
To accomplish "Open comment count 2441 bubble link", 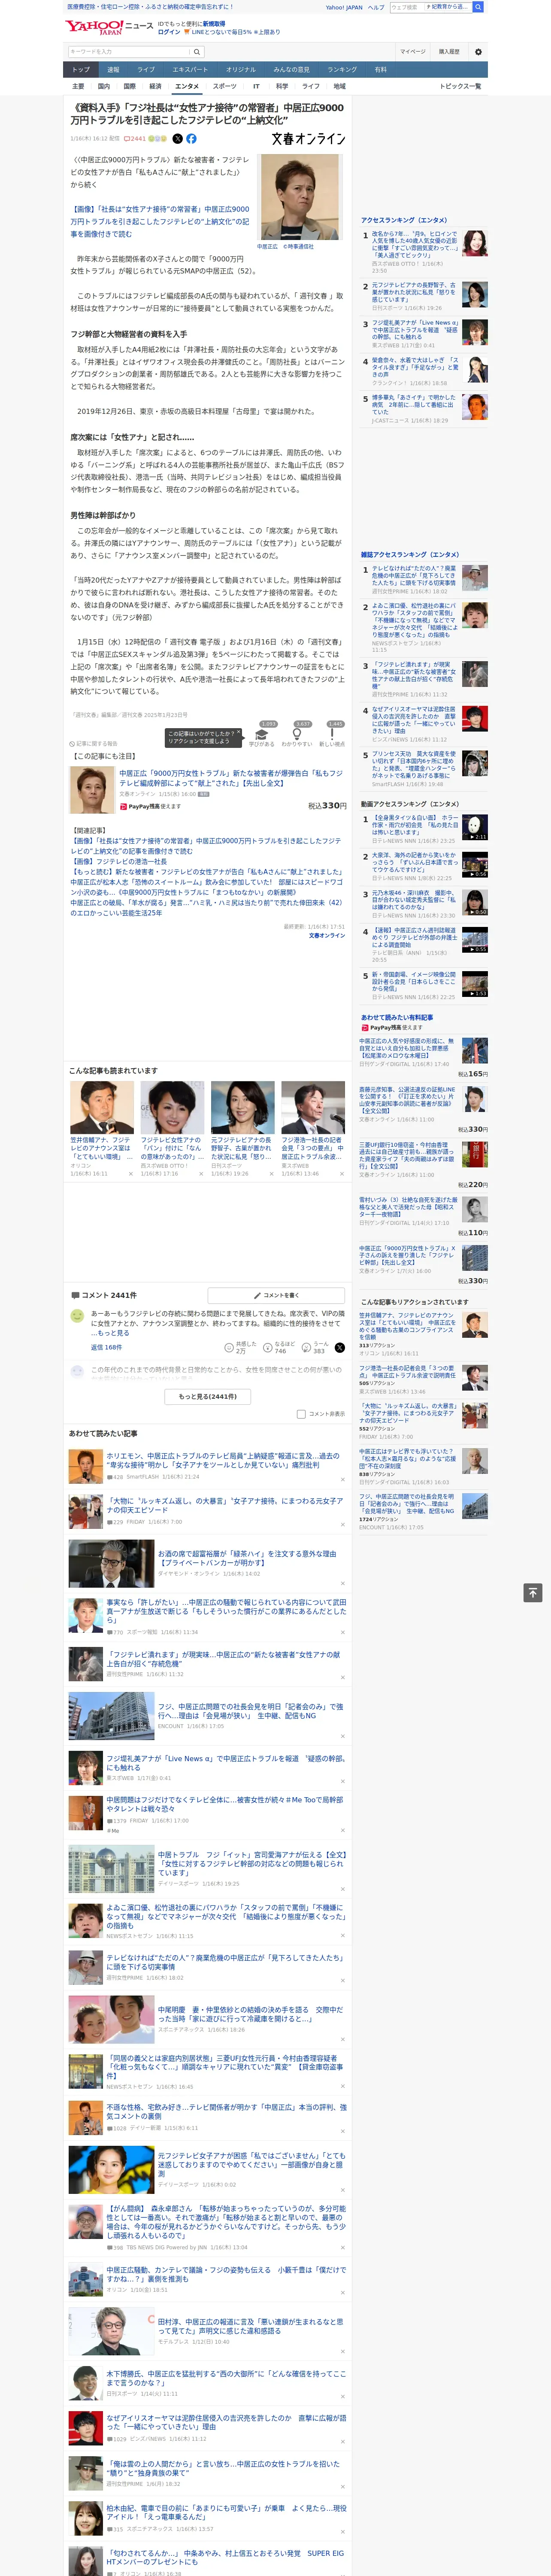I will tap(135, 139).
